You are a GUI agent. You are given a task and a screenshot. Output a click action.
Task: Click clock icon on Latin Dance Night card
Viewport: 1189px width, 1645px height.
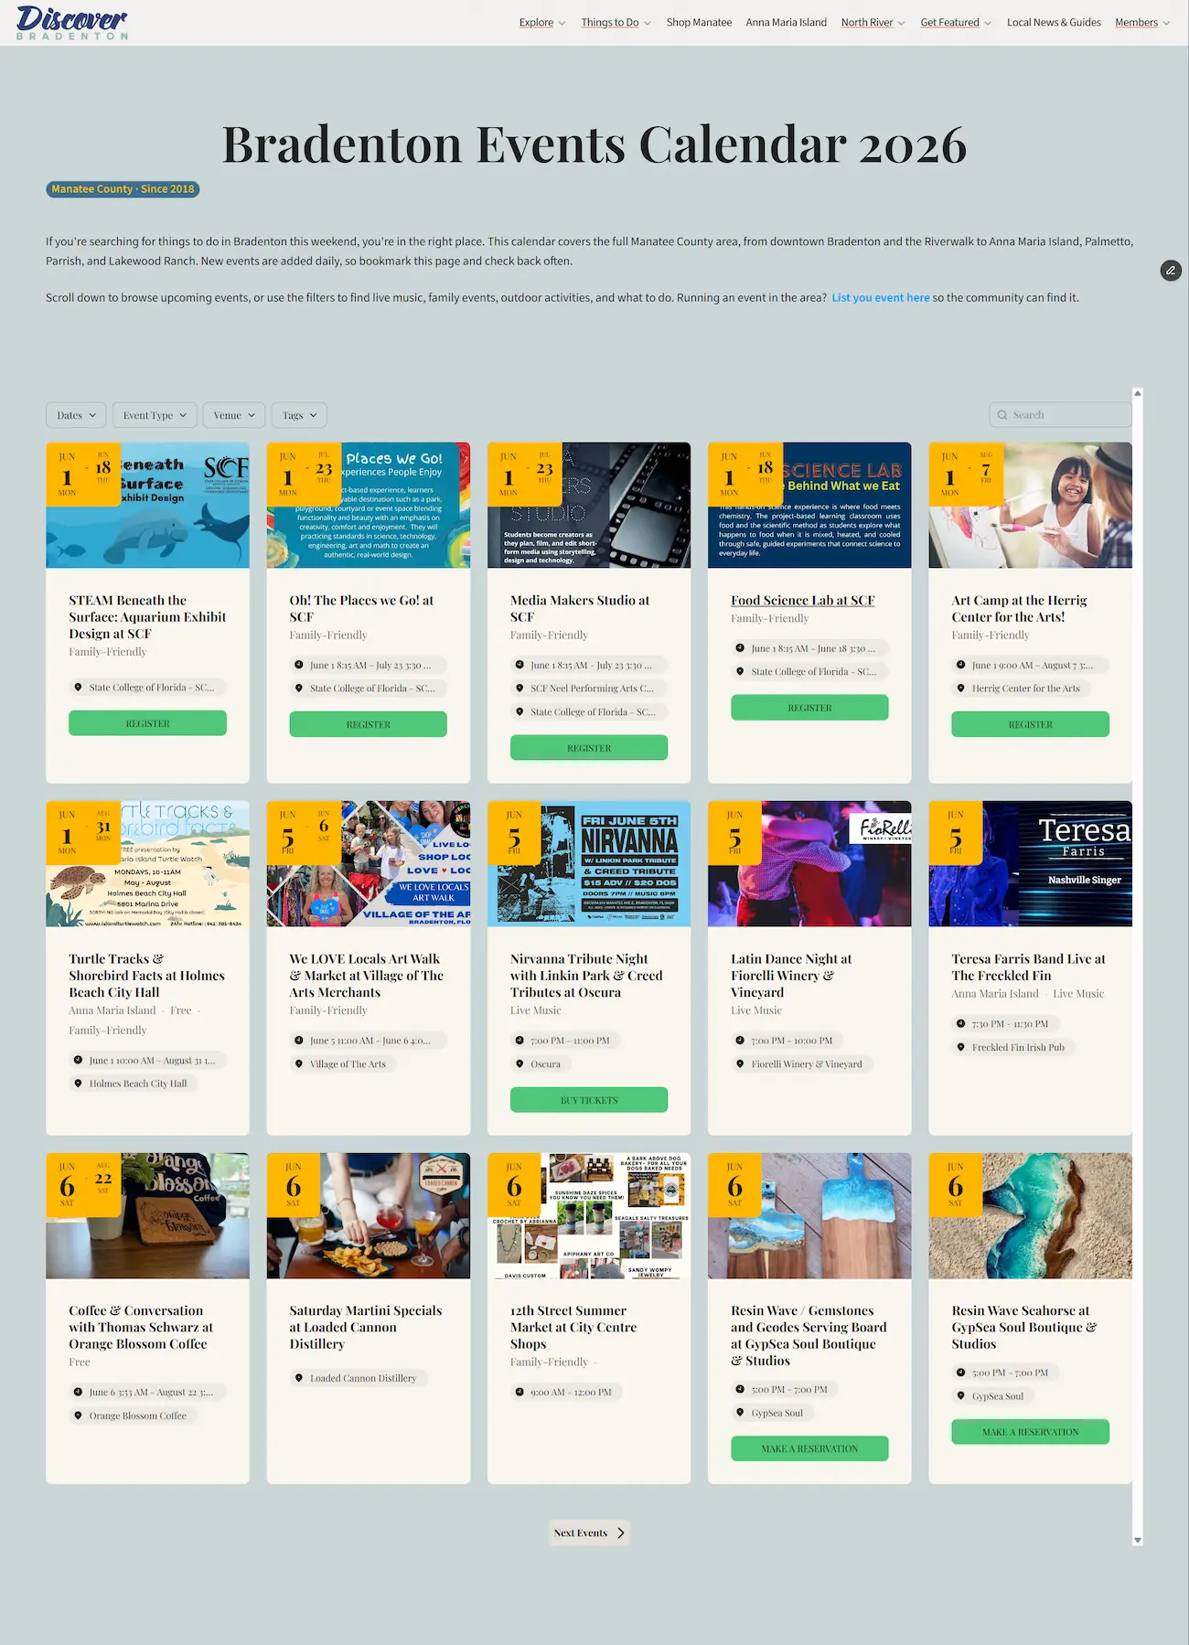[740, 1041]
